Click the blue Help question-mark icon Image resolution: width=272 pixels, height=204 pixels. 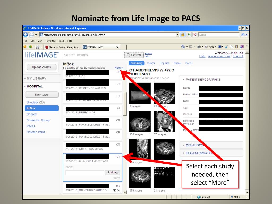[220, 46]
